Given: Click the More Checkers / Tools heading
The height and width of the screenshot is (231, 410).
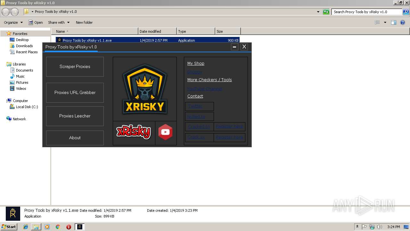Looking at the screenshot, I should click(x=209, y=80).
